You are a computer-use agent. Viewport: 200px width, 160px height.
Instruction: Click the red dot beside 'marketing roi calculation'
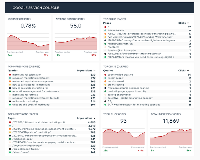tap(10, 75)
